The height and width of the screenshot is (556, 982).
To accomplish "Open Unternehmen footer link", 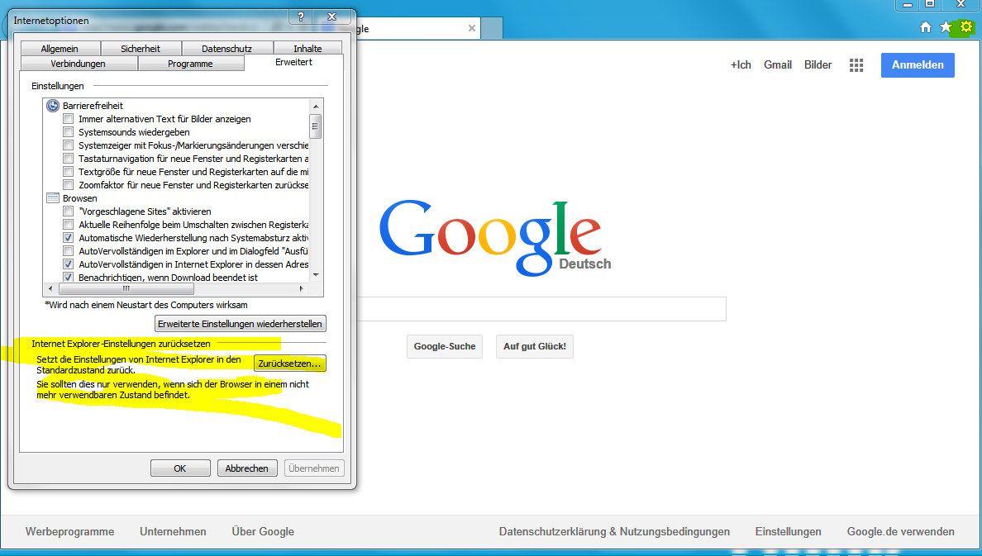I will pos(173,531).
